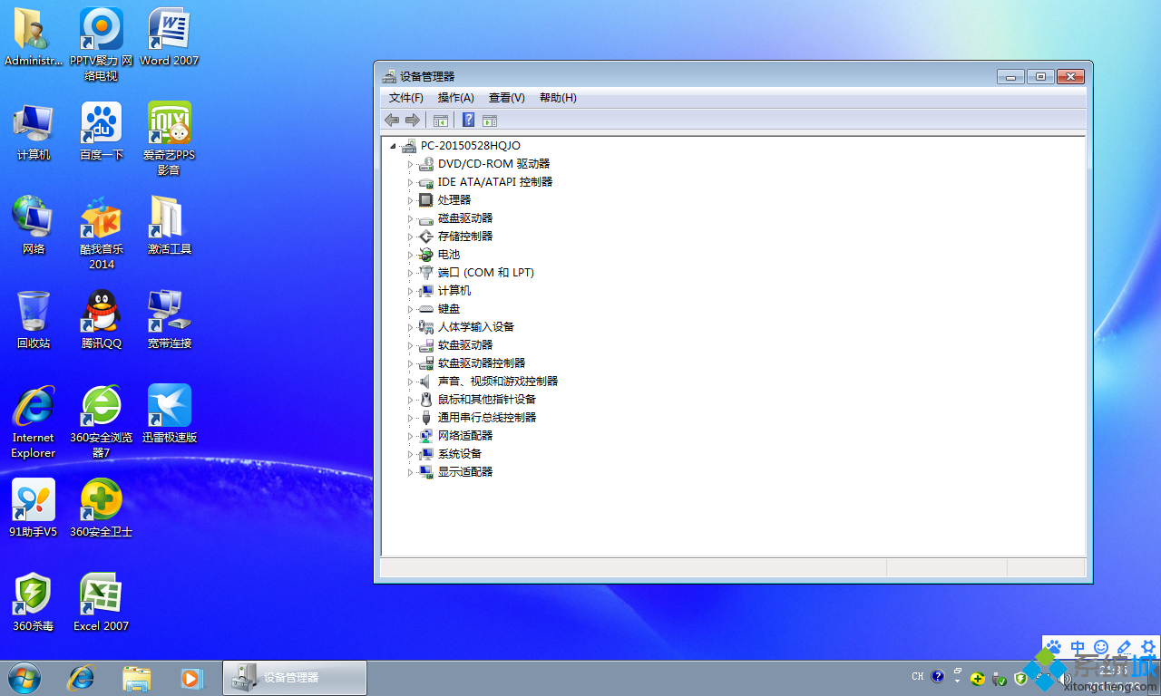Click the show/hide console tree toolbar icon

pyautogui.click(x=441, y=119)
